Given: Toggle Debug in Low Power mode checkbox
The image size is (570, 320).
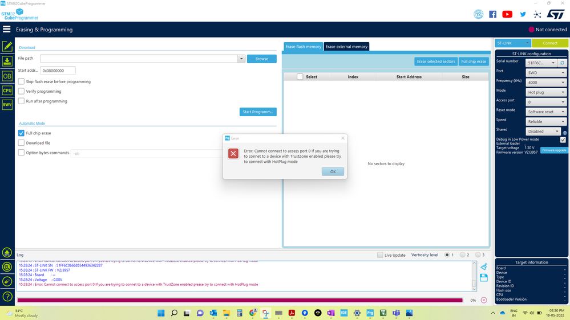Looking at the screenshot, I should click(x=563, y=140).
